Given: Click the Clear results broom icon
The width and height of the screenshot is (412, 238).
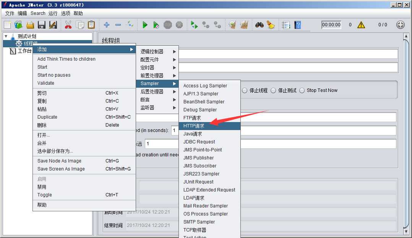Looking at the screenshot, I should [232, 25].
